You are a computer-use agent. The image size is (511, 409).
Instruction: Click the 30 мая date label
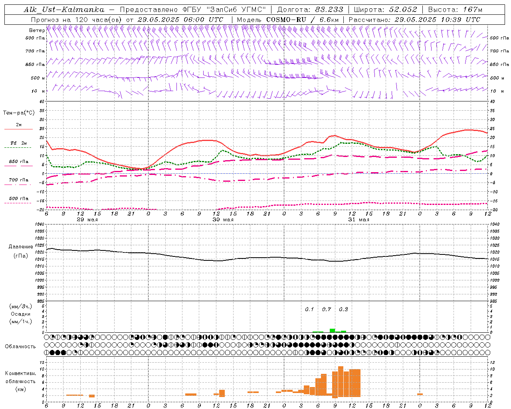pyautogui.click(x=223, y=220)
